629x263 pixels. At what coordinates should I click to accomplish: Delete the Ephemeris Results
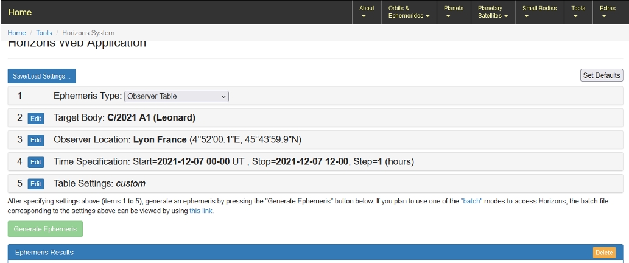coord(603,253)
